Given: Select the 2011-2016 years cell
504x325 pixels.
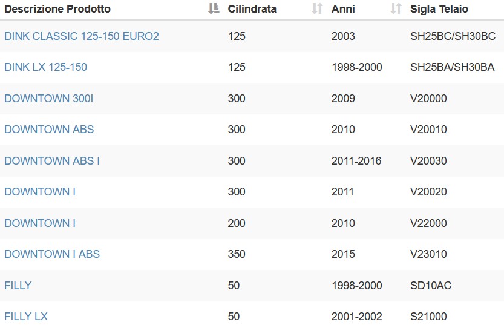Looking at the screenshot, I should point(356,161).
